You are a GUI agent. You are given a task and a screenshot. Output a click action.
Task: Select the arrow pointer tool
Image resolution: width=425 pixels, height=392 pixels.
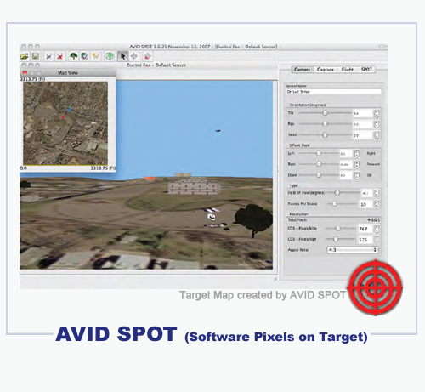pos(122,56)
